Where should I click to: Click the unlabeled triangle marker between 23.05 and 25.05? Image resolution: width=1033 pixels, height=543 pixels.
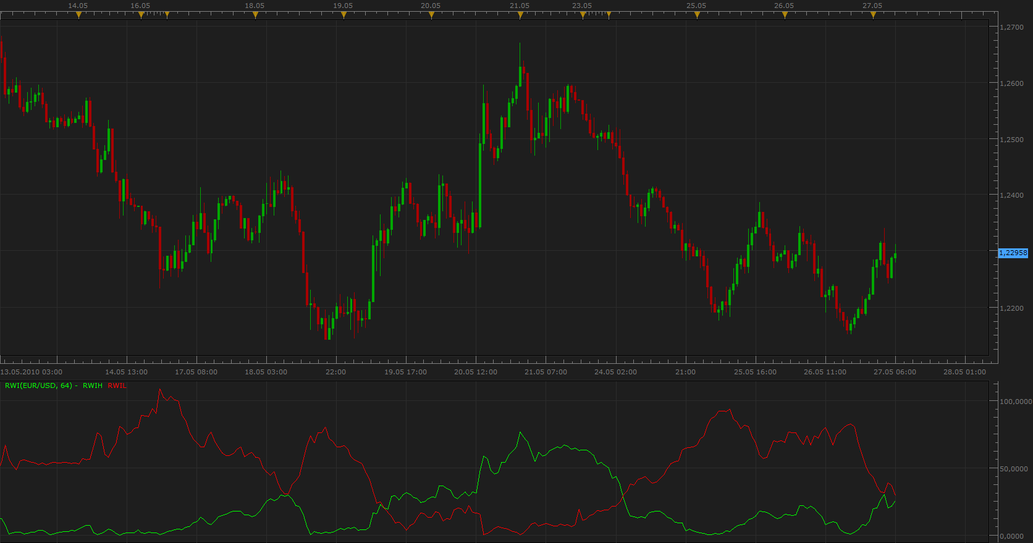tap(609, 15)
